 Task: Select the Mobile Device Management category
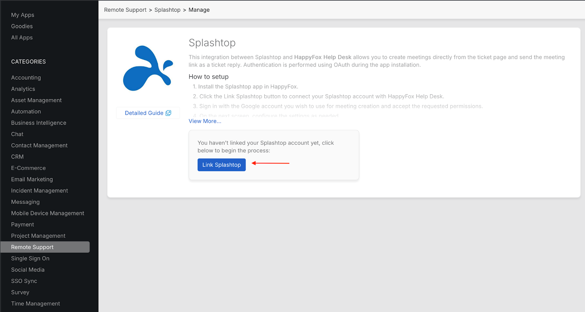point(48,213)
